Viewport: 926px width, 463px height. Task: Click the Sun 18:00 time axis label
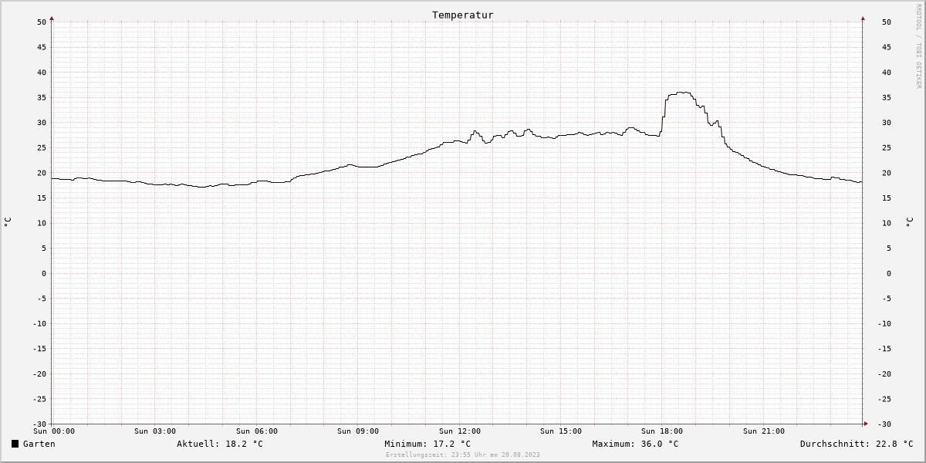(662, 431)
